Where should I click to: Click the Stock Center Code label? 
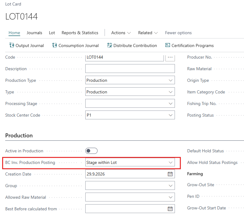click(x=23, y=115)
